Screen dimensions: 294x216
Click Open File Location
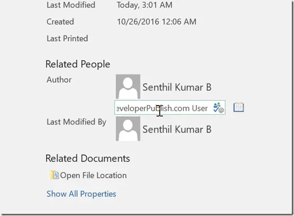click(x=93, y=175)
